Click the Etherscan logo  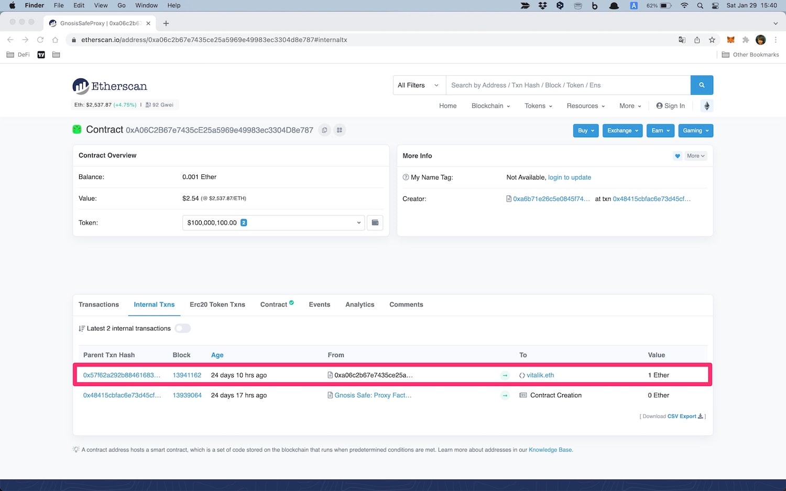click(x=110, y=86)
